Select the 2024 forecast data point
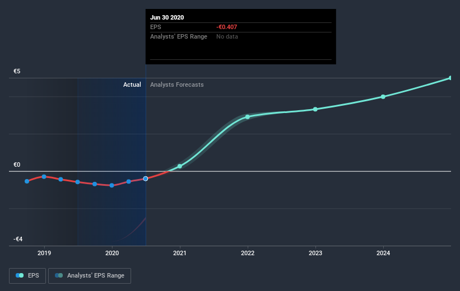The image size is (460, 291). pyautogui.click(x=383, y=97)
